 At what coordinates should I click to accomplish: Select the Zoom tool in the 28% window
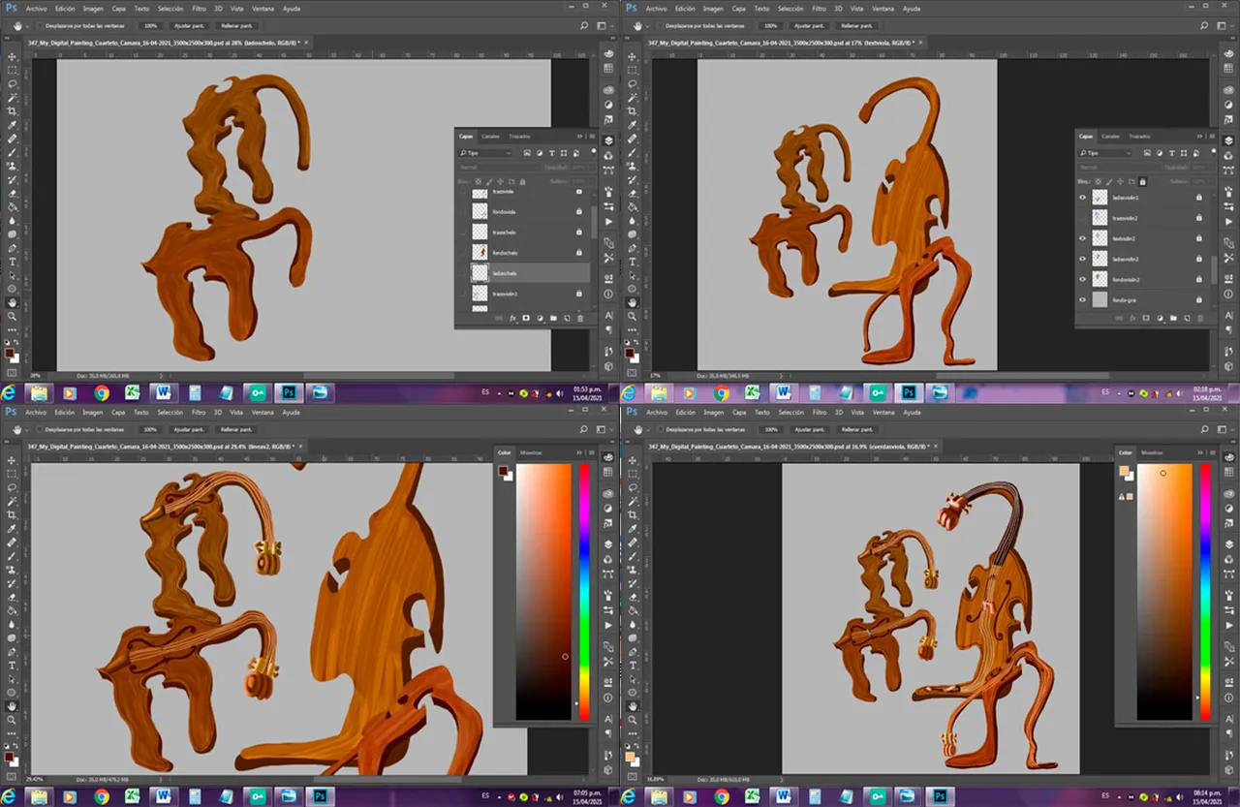coord(13,316)
